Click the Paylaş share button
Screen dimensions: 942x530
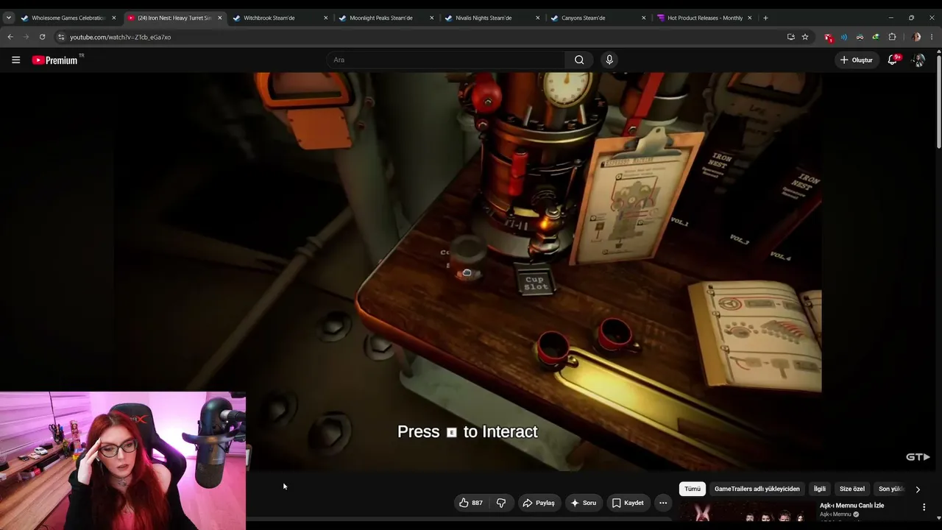point(538,503)
